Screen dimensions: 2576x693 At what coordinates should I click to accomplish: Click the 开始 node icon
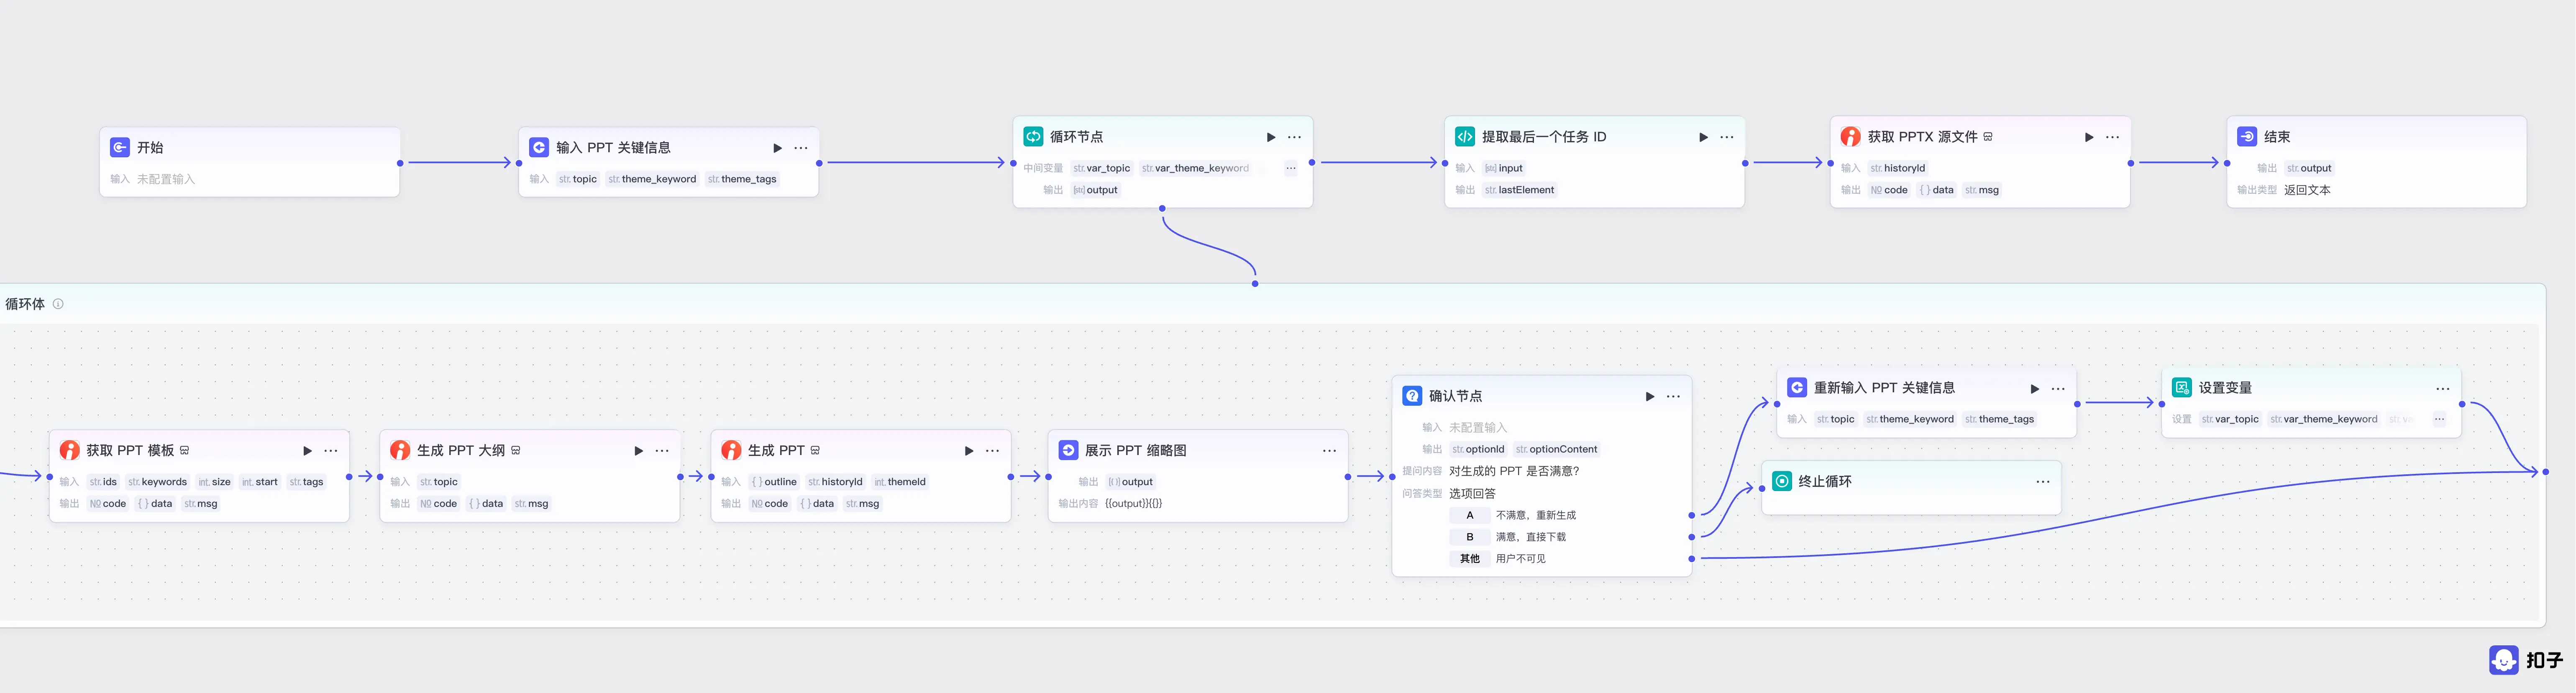pyautogui.click(x=120, y=147)
